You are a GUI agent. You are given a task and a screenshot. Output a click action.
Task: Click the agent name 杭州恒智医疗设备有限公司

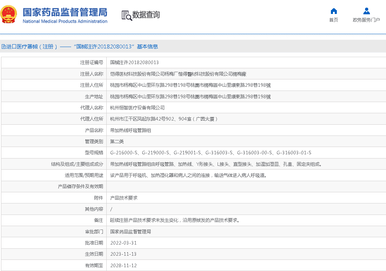[137, 108]
